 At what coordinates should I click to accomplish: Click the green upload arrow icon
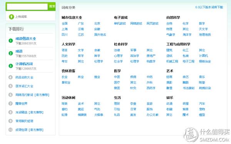[x=11, y=17]
